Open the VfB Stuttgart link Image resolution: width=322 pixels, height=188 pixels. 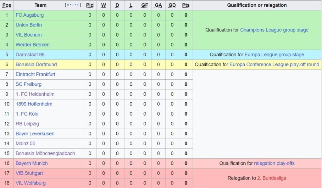tap(29, 173)
